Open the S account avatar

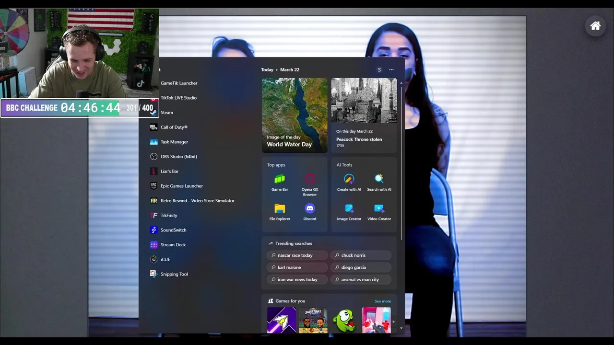pos(379,70)
